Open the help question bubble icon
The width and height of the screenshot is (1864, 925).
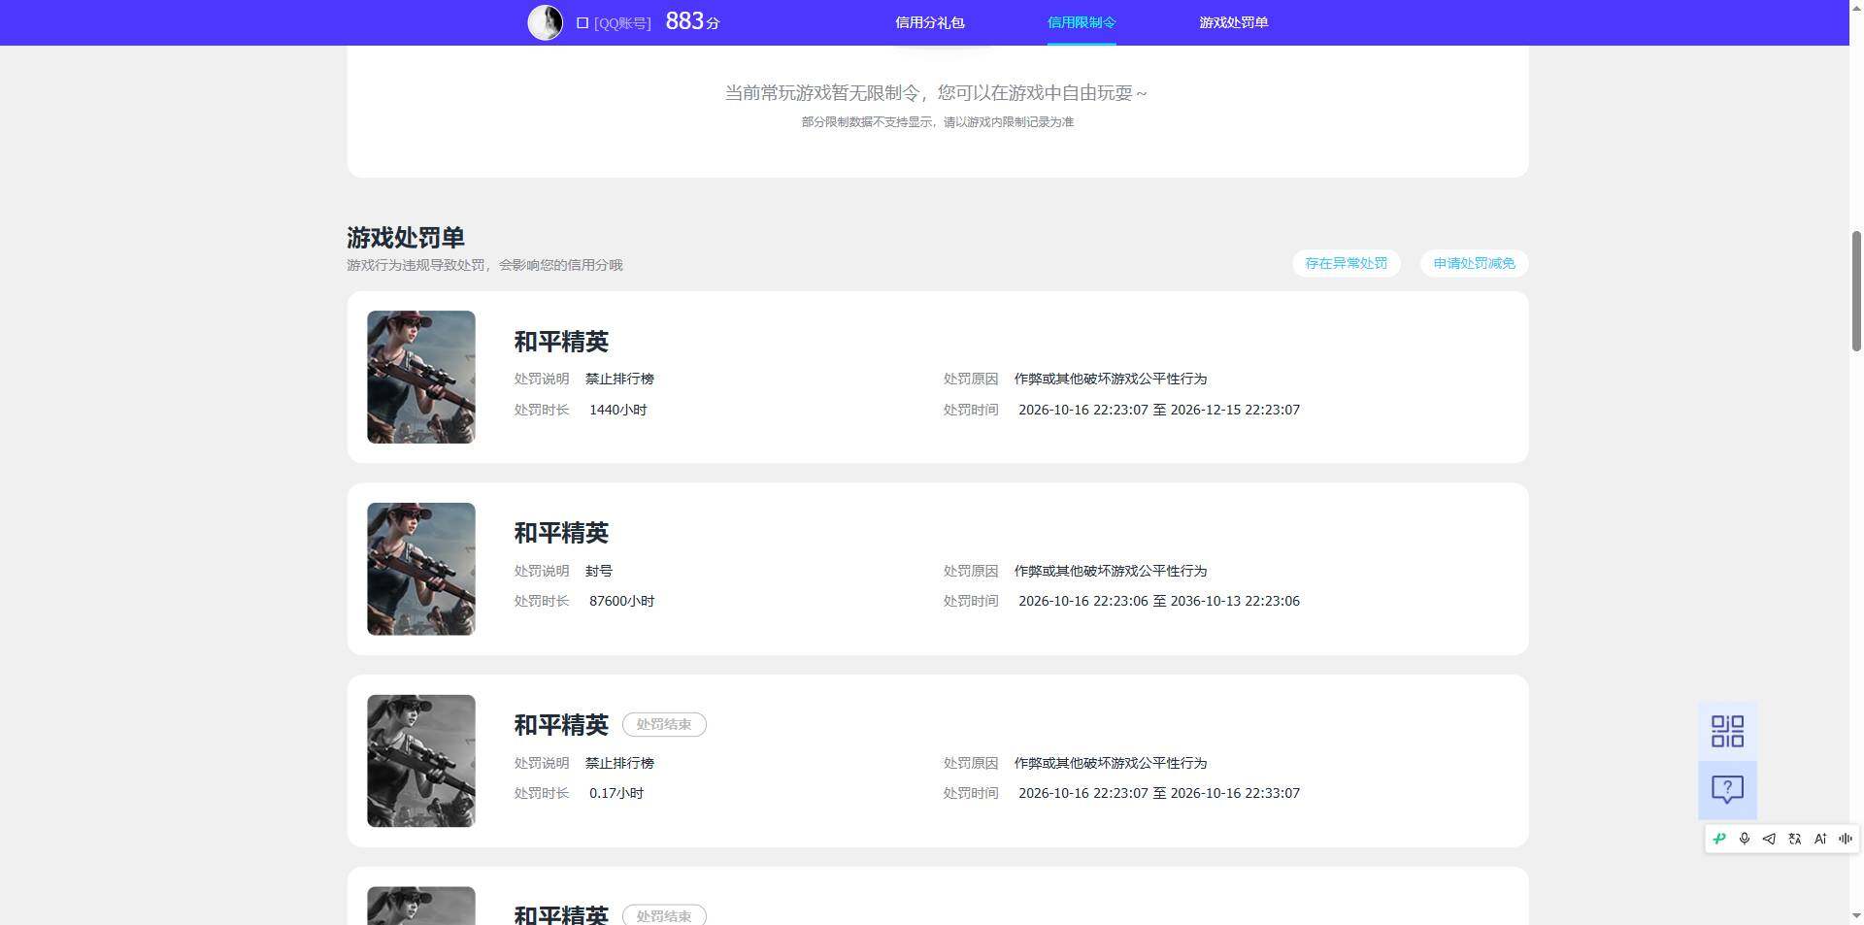coord(1727,790)
